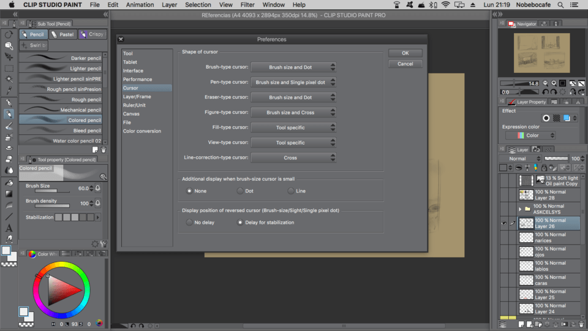Click the border effect circle icon
Viewport: 588px width, 331px height.
(546, 118)
